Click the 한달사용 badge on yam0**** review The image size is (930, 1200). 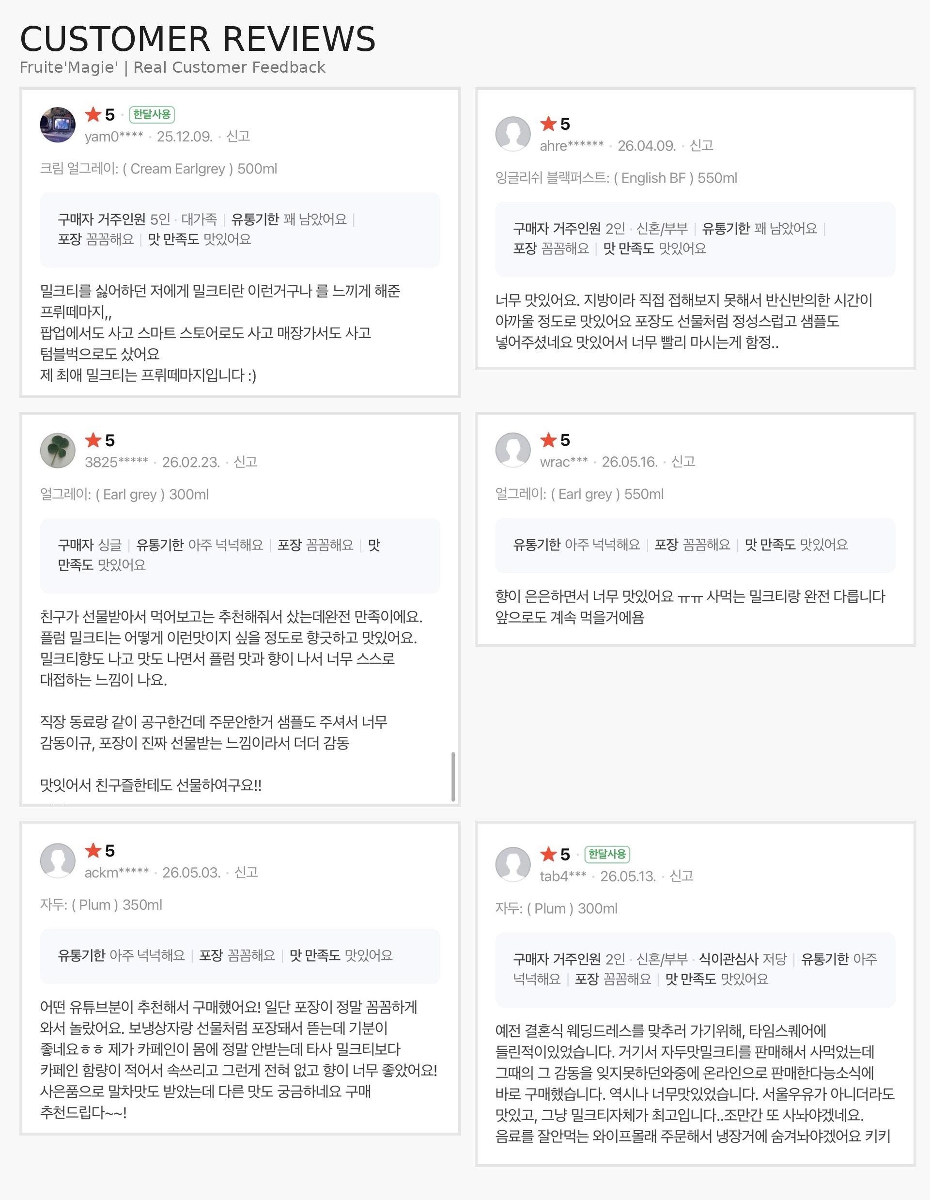click(152, 114)
